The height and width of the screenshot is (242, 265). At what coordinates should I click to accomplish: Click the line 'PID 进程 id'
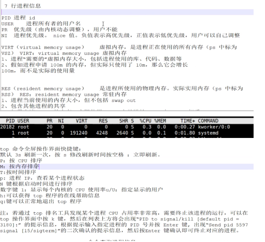tap(18, 18)
